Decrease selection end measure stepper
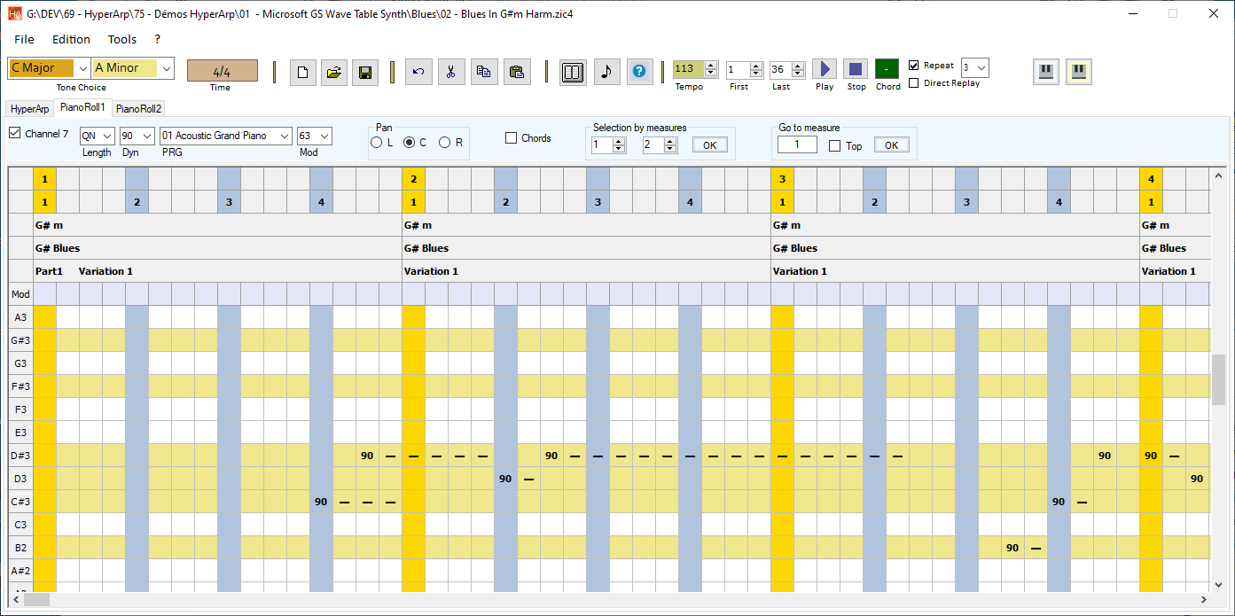 669,149
